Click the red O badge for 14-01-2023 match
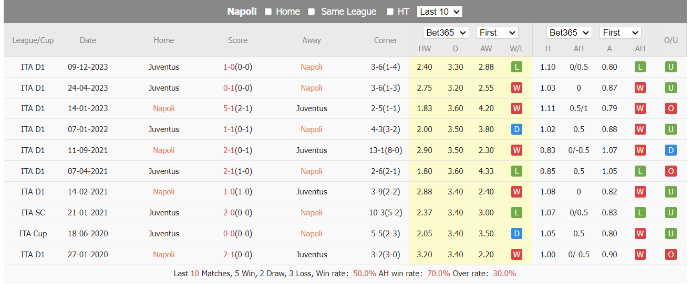Screen dimensions: 692x284 click(670, 108)
